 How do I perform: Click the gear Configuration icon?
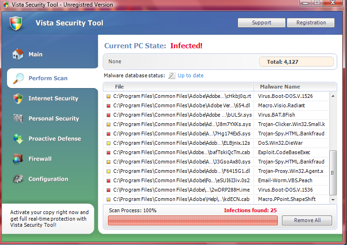pos(18,179)
